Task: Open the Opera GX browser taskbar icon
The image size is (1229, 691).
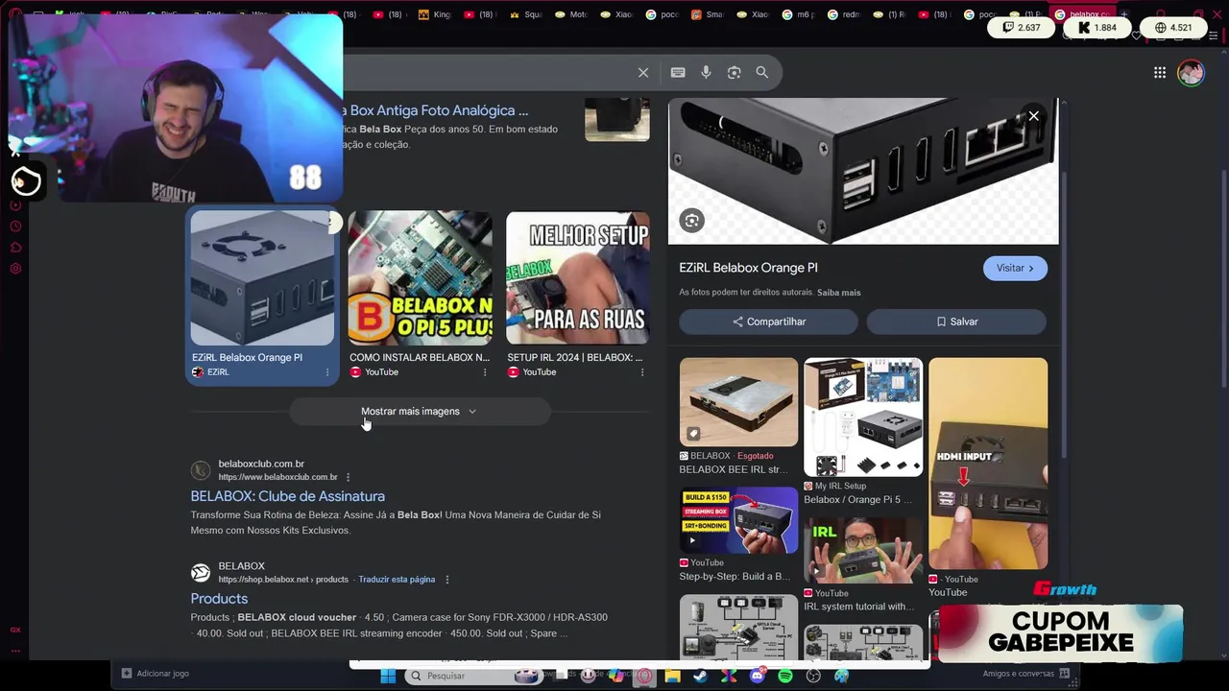Action: (x=644, y=676)
